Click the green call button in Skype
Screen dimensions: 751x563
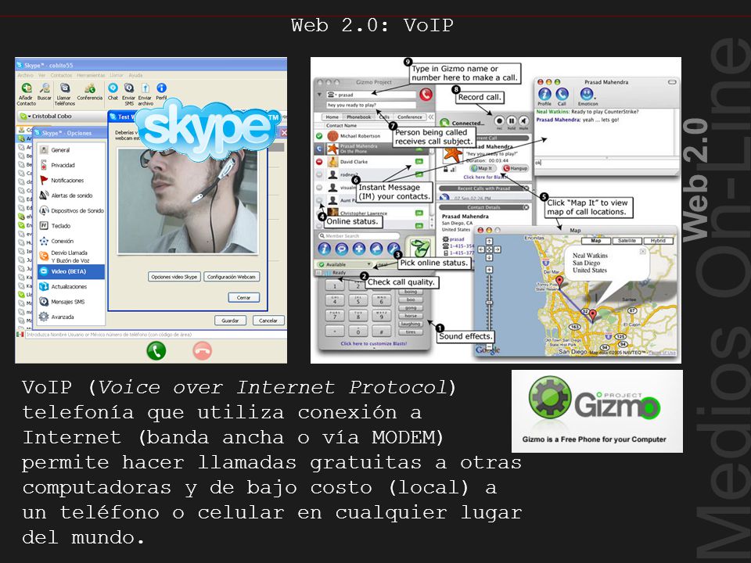coord(156,350)
